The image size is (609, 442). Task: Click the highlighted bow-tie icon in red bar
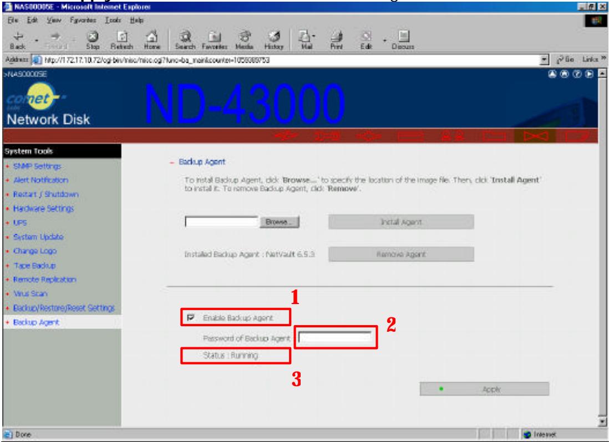[x=536, y=136]
